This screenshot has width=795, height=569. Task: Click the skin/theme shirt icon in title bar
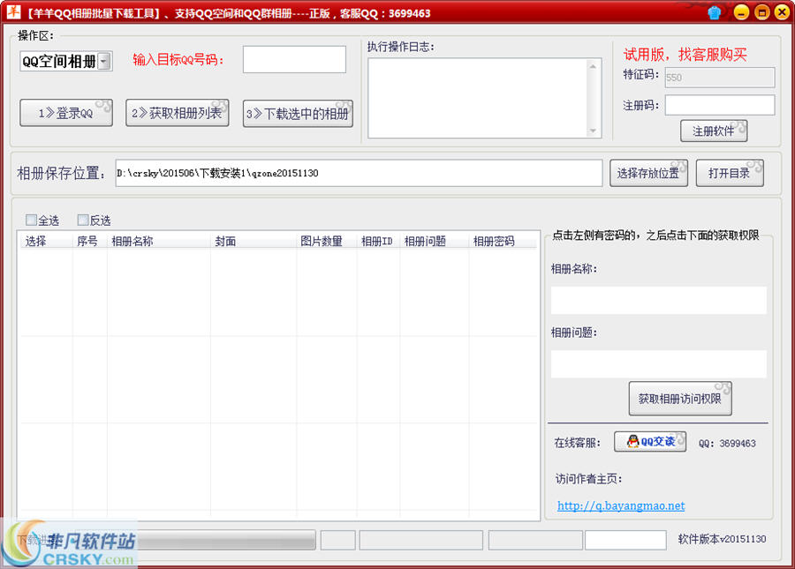715,12
